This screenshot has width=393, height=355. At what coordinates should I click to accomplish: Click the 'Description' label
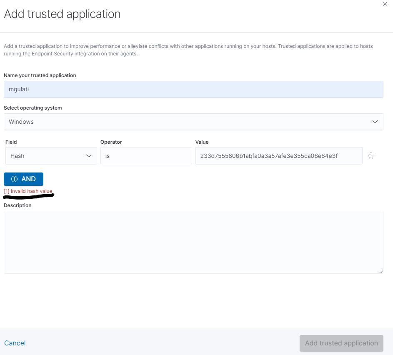coord(18,205)
